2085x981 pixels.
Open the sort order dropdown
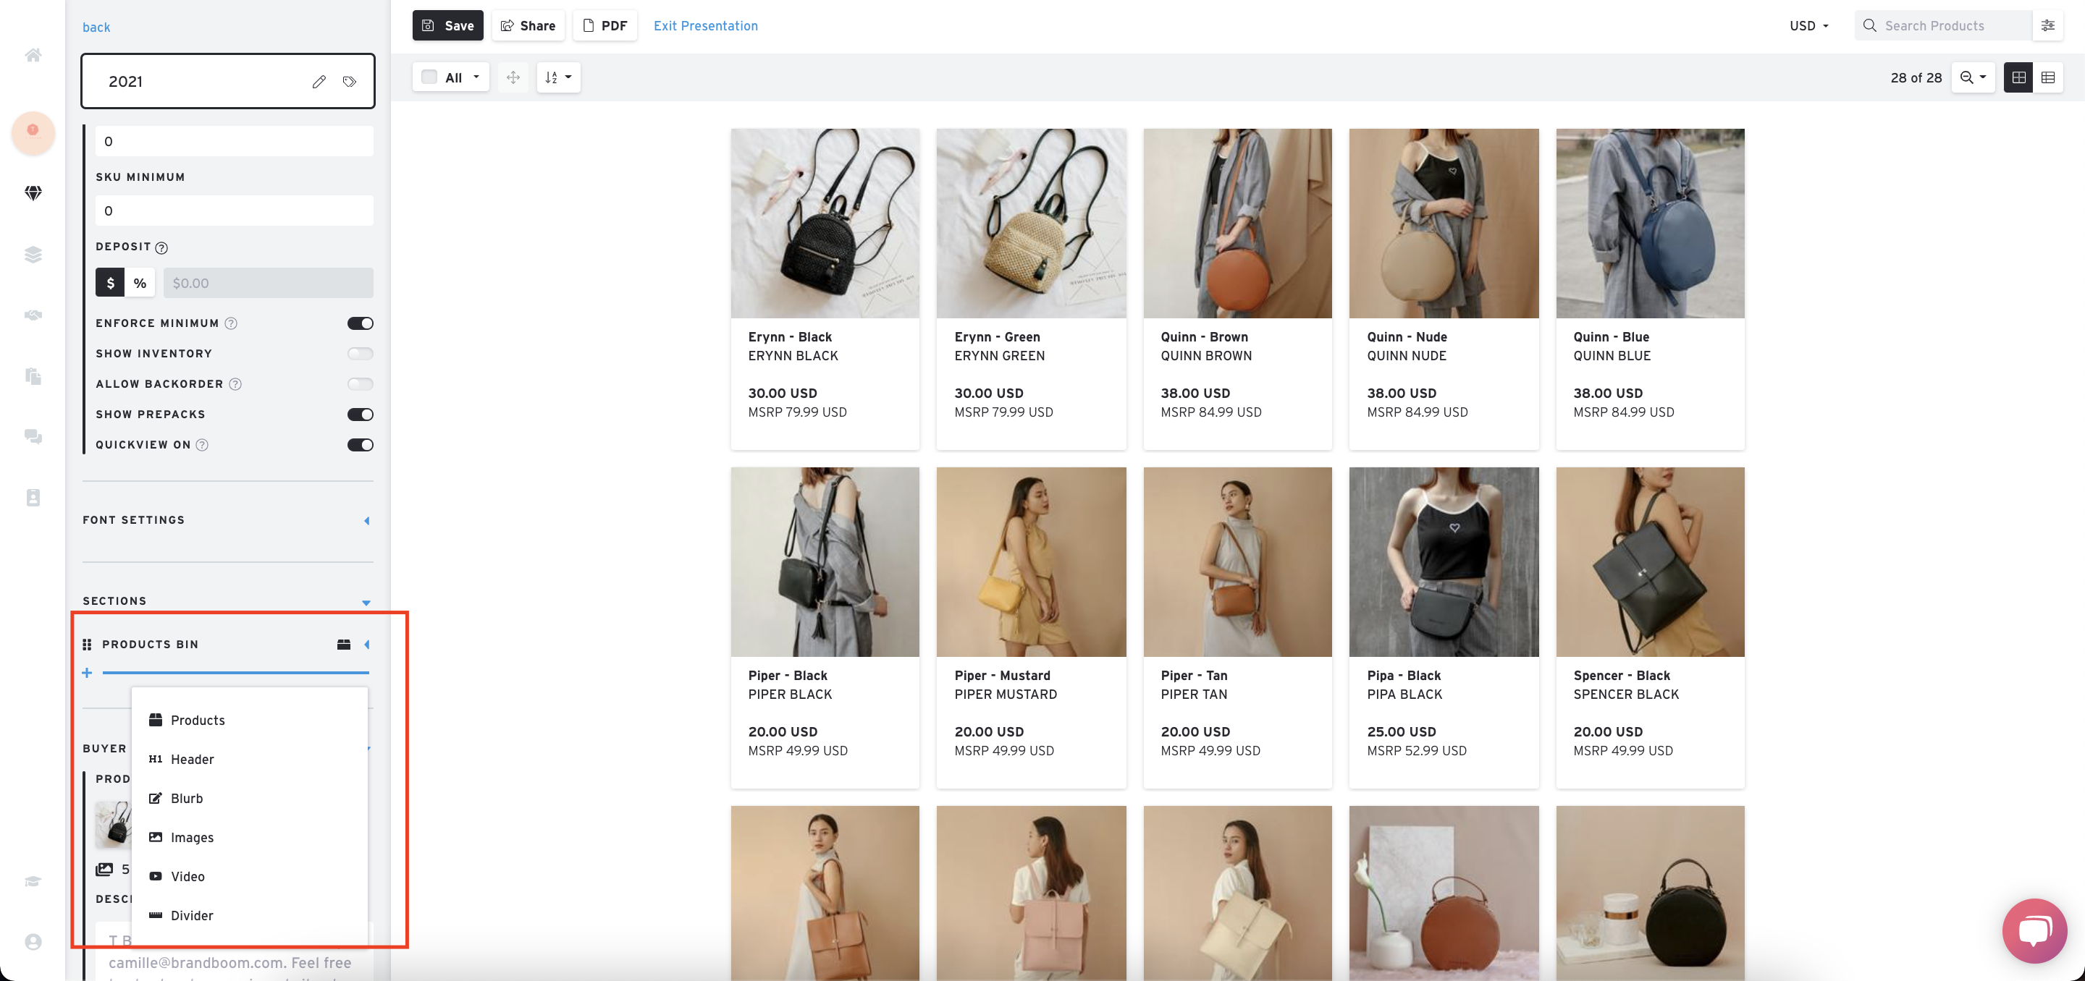coord(558,77)
